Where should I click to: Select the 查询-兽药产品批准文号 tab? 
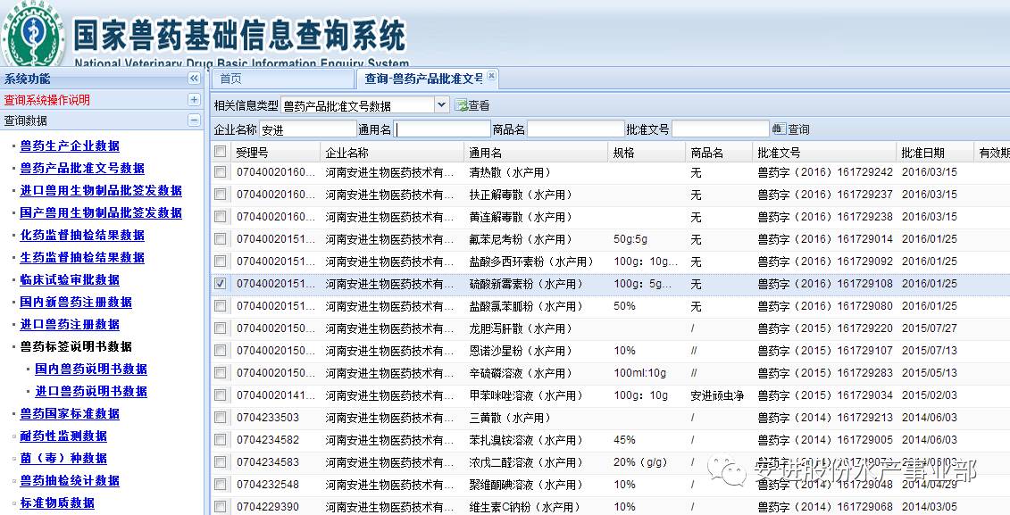tap(423, 79)
